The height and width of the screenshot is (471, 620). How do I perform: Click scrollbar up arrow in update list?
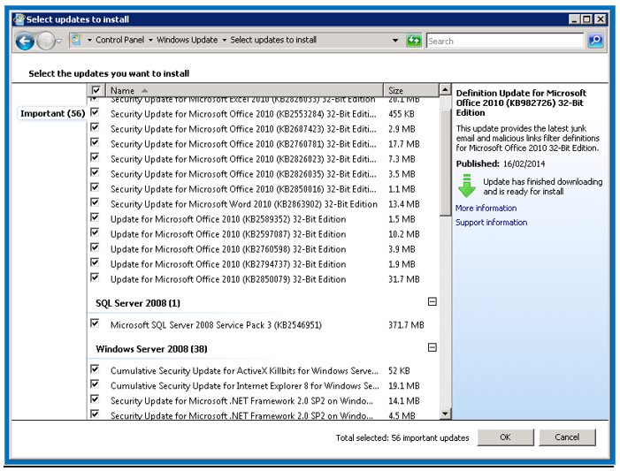(x=445, y=90)
